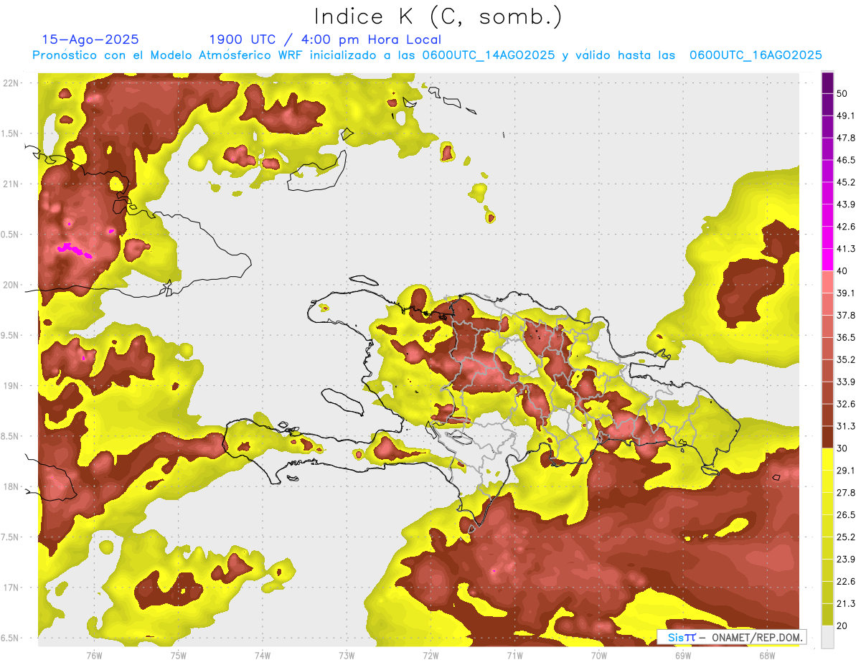Pick the salmon swatch between 39.1 and 40
The height and width of the screenshot is (665, 861).
click(827, 282)
